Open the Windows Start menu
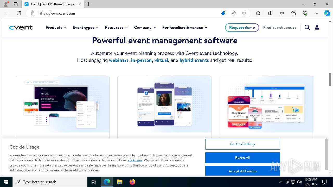Viewport: 333px width, 187px height. point(6,182)
